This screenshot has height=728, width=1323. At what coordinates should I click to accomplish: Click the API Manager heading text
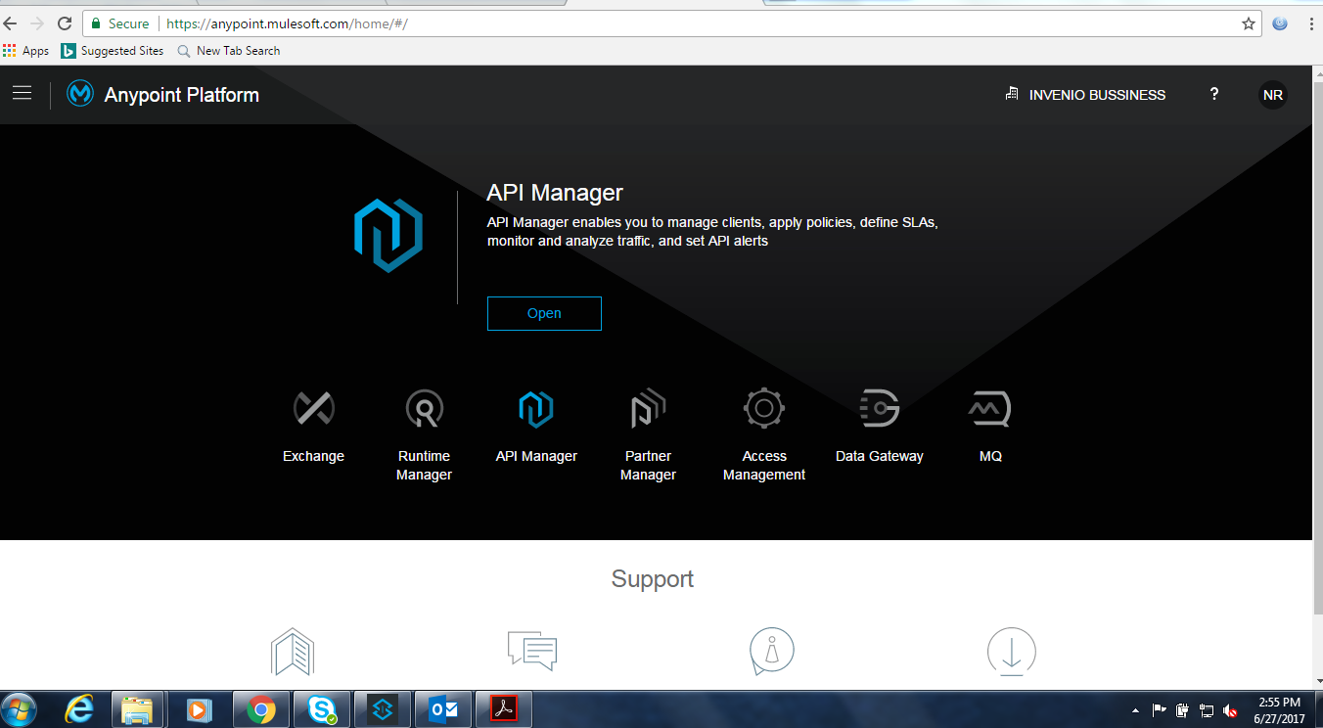[555, 193]
